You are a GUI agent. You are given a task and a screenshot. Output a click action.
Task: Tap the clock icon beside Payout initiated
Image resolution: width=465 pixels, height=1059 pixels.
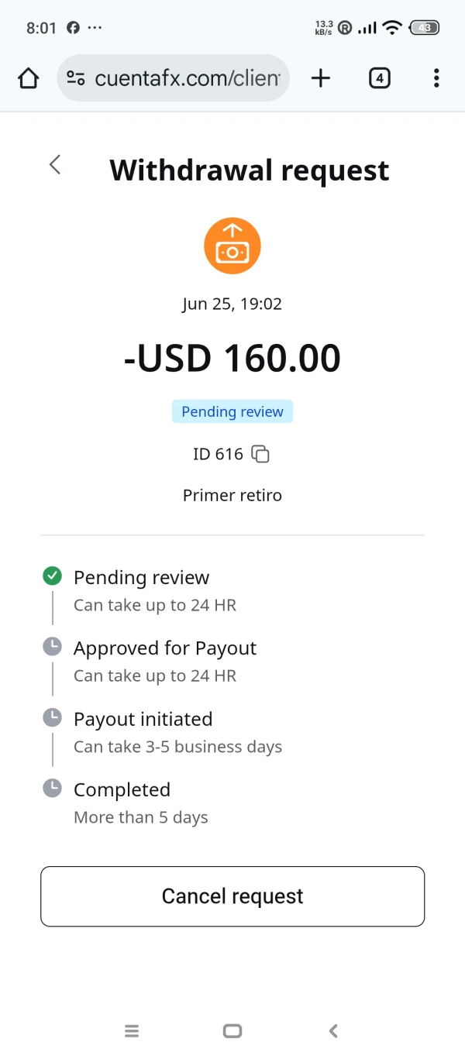[x=52, y=717]
